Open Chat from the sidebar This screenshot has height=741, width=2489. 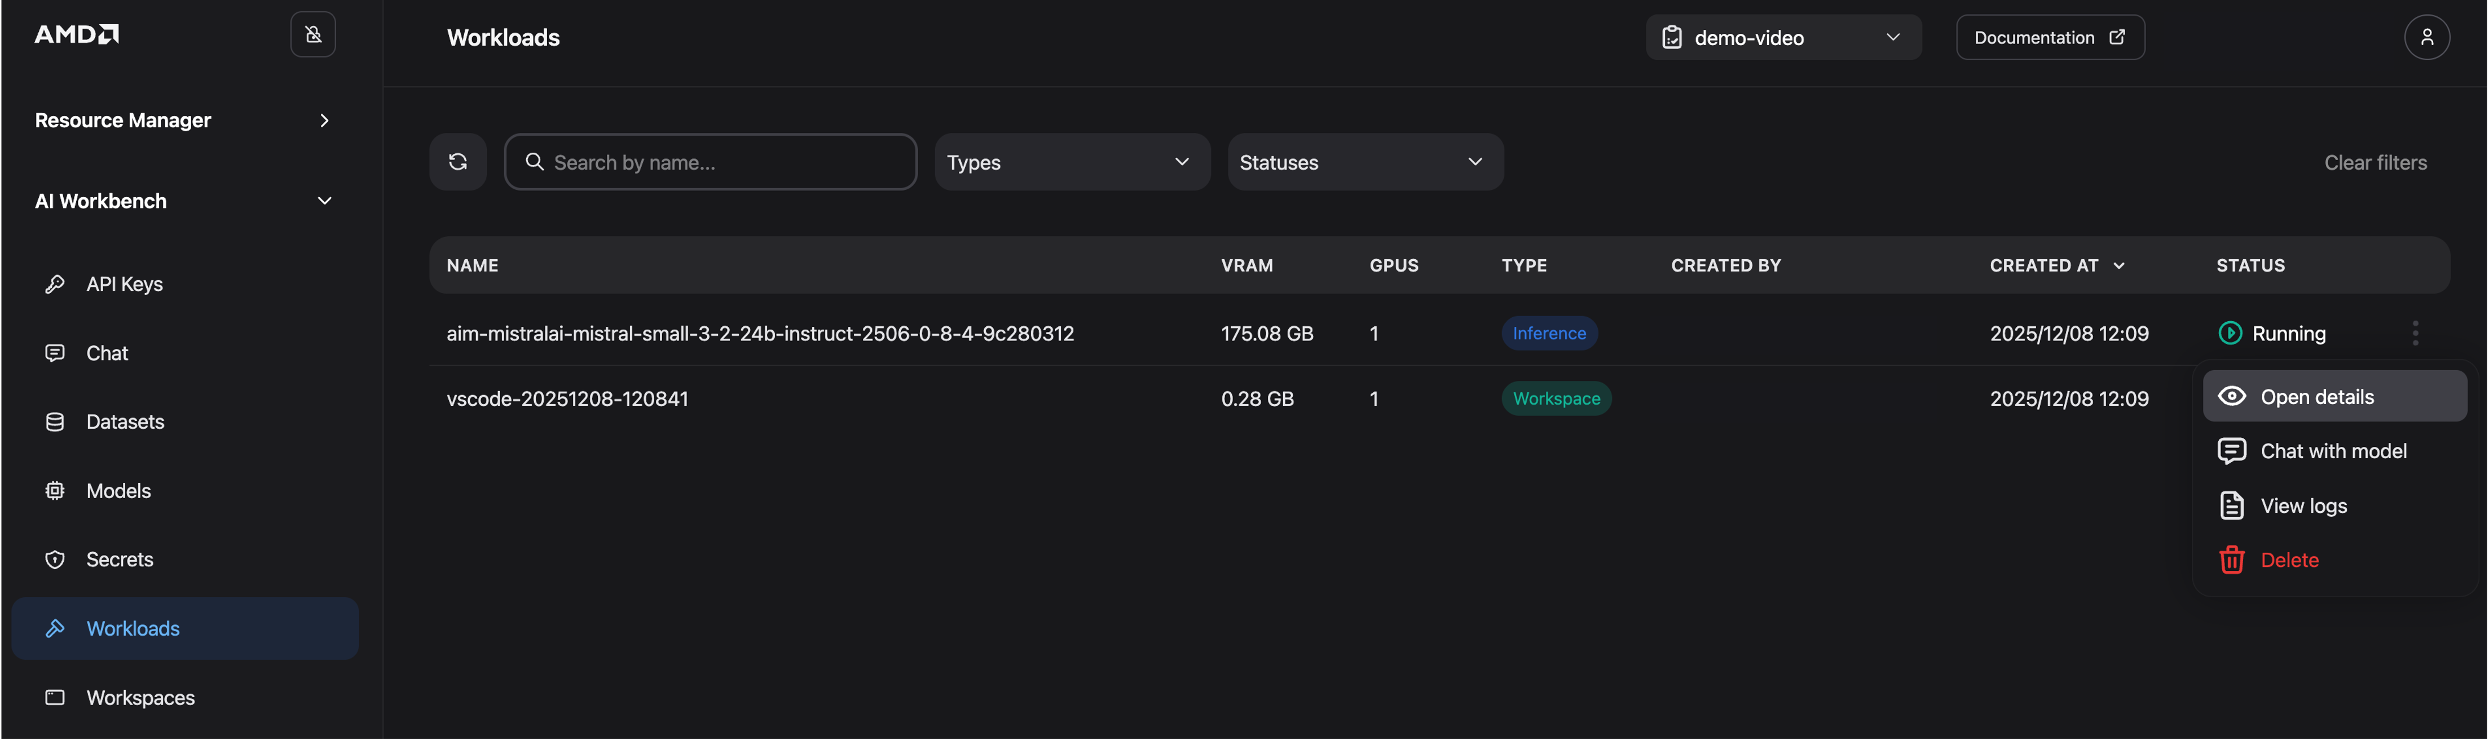tap(106, 353)
